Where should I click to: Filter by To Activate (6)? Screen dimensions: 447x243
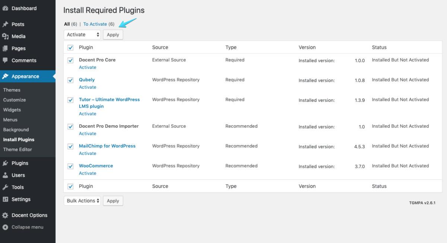[x=99, y=24]
